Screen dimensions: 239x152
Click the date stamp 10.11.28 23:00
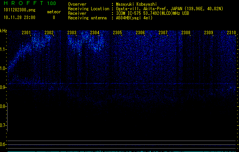[x=19, y=17]
